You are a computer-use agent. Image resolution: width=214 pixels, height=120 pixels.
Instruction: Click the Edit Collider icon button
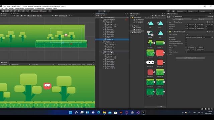pos(187,35)
